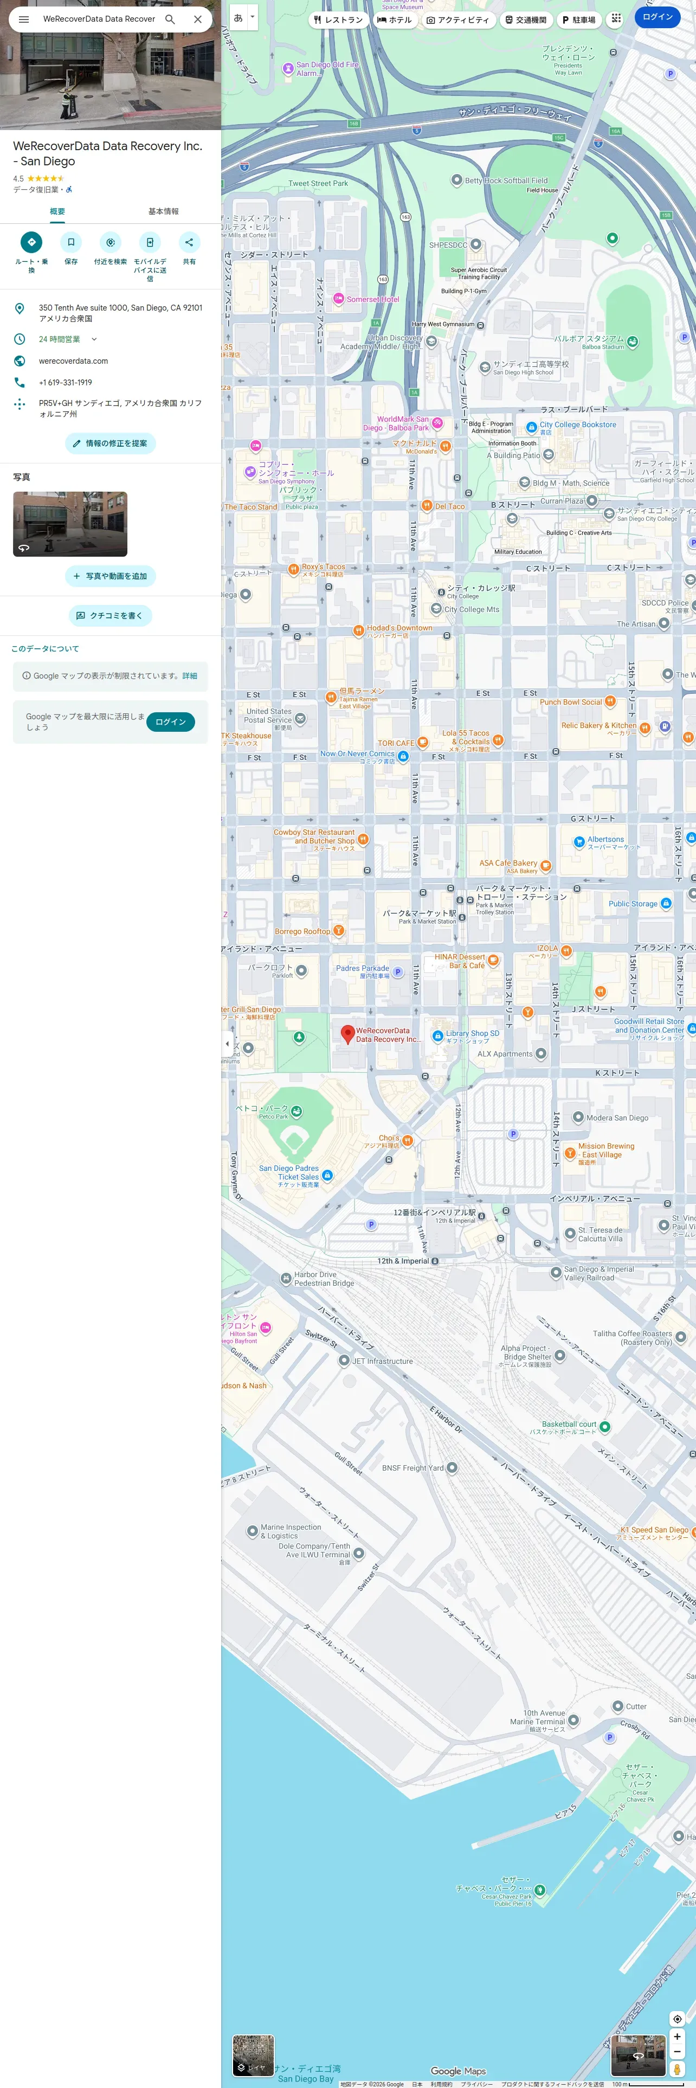This screenshot has width=696, height=2088.
Task: Switch to the 基本情報 tab
Action: [163, 211]
